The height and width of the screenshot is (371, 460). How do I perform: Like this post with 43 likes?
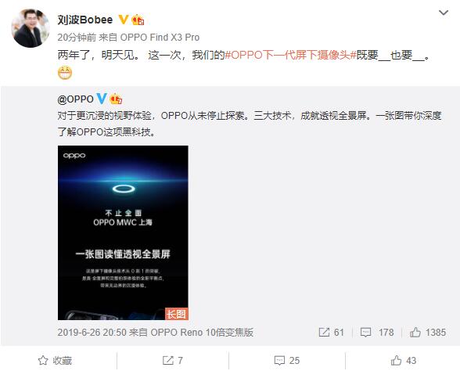click(x=404, y=360)
